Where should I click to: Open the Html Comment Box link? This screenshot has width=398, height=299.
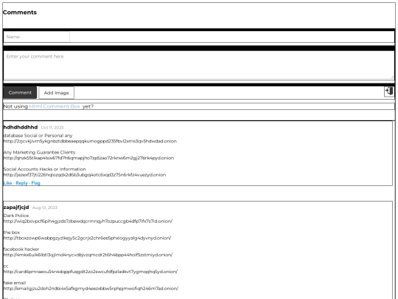[55, 106]
